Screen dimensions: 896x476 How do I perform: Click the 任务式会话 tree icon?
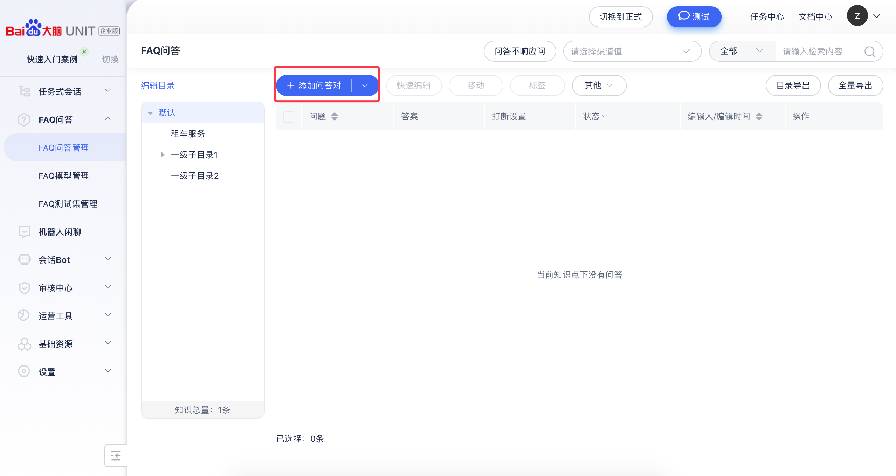(24, 91)
